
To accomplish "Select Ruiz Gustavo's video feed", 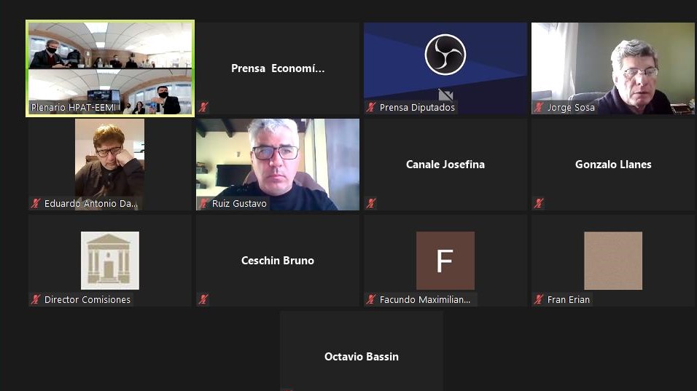I will pyautogui.click(x=278, y=165).
